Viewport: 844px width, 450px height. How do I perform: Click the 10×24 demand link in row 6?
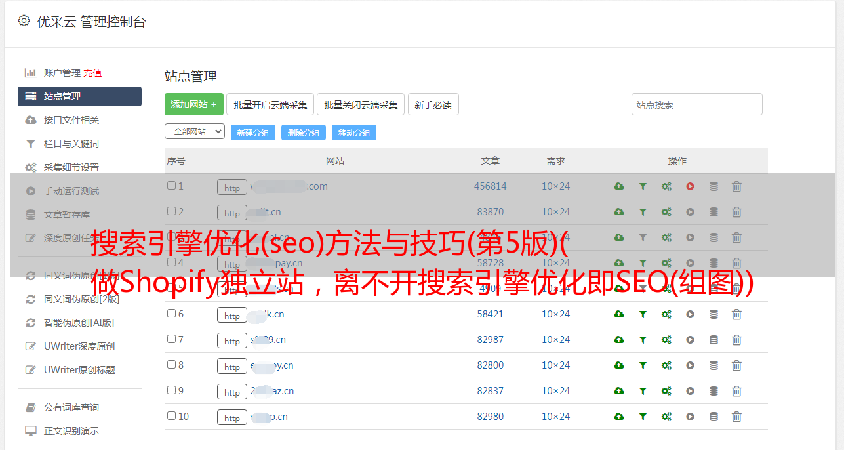(x=556, y=314)
